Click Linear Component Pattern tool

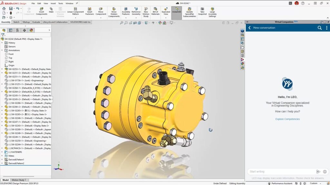click(75, 11)
